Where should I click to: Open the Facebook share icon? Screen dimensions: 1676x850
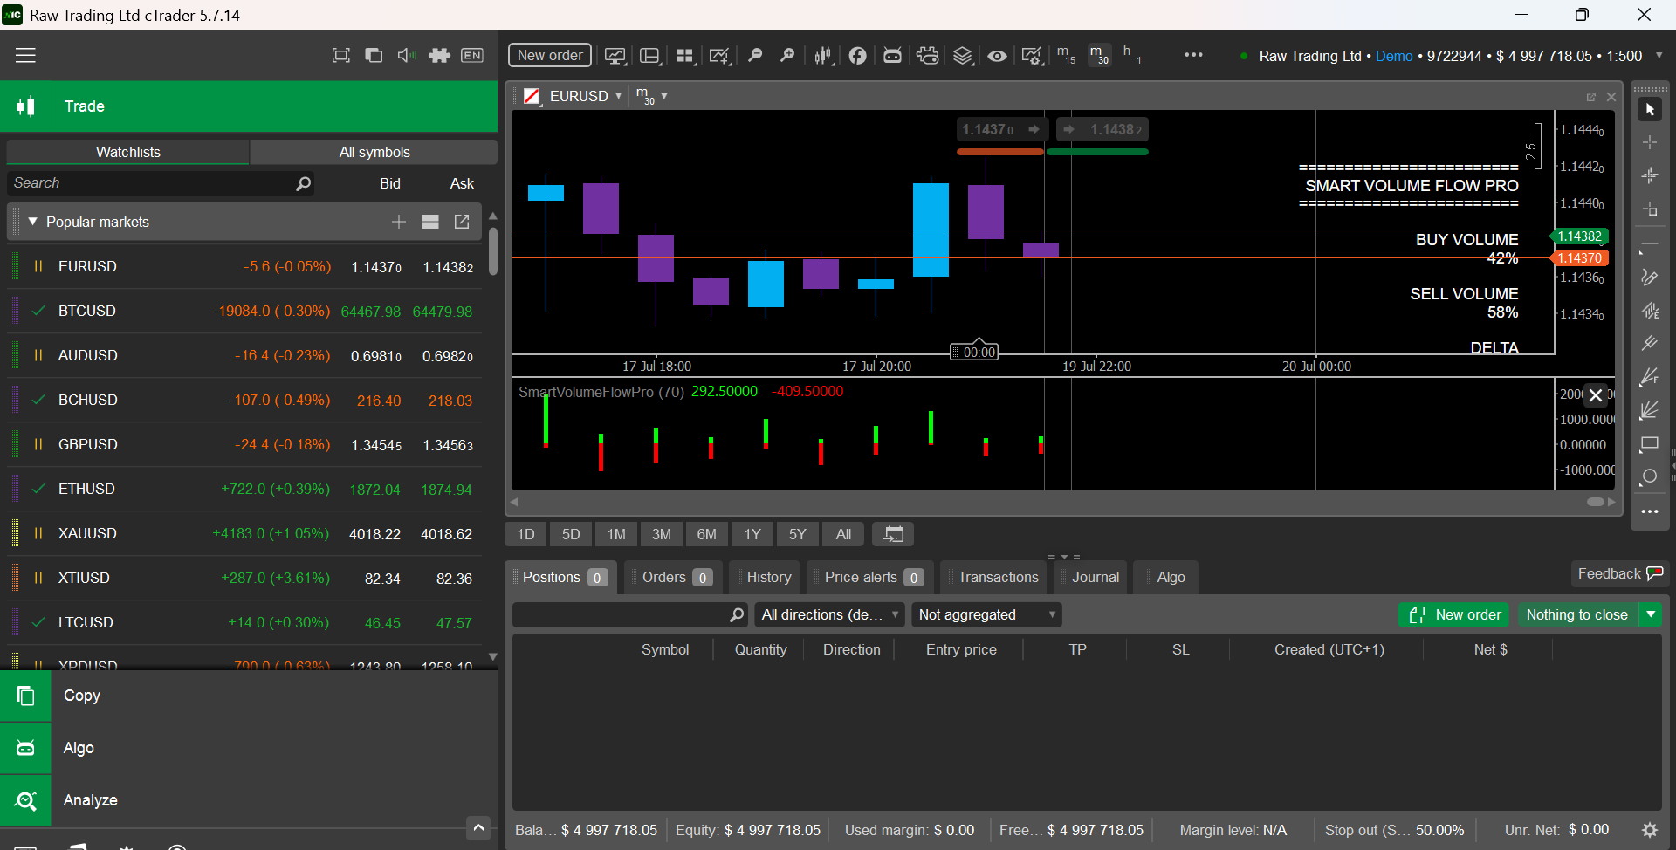pos(858,56)
